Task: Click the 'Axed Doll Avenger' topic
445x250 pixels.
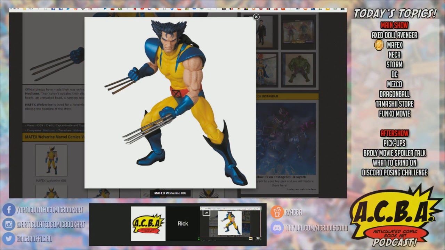Action: tap(394, 35)
